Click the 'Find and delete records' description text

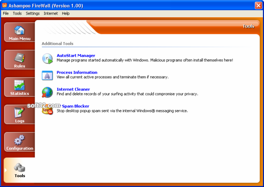point(127,94)
